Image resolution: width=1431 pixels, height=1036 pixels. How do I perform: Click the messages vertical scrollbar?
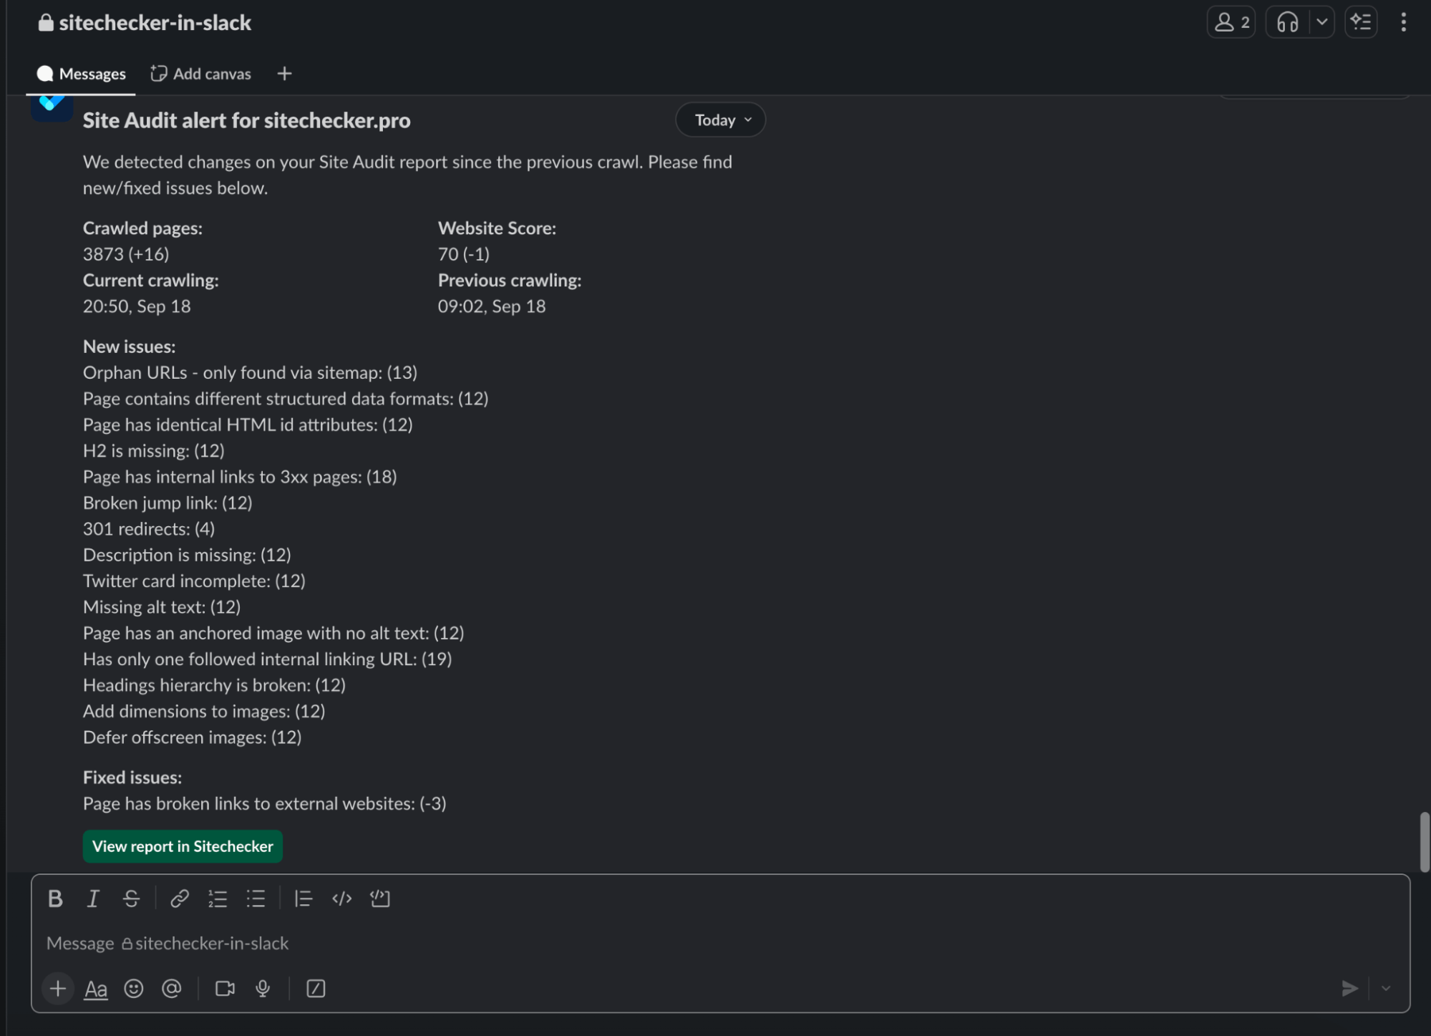(1424, 842)
